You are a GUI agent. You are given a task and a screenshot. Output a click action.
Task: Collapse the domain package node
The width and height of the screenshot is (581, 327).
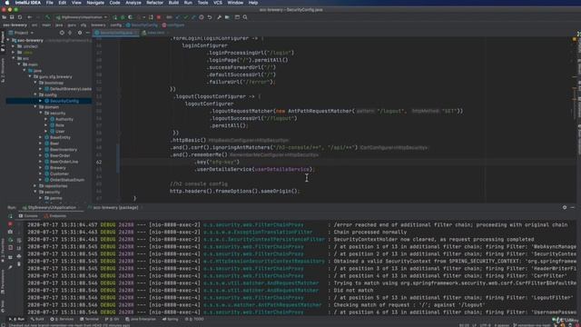[x=35, y=107]
